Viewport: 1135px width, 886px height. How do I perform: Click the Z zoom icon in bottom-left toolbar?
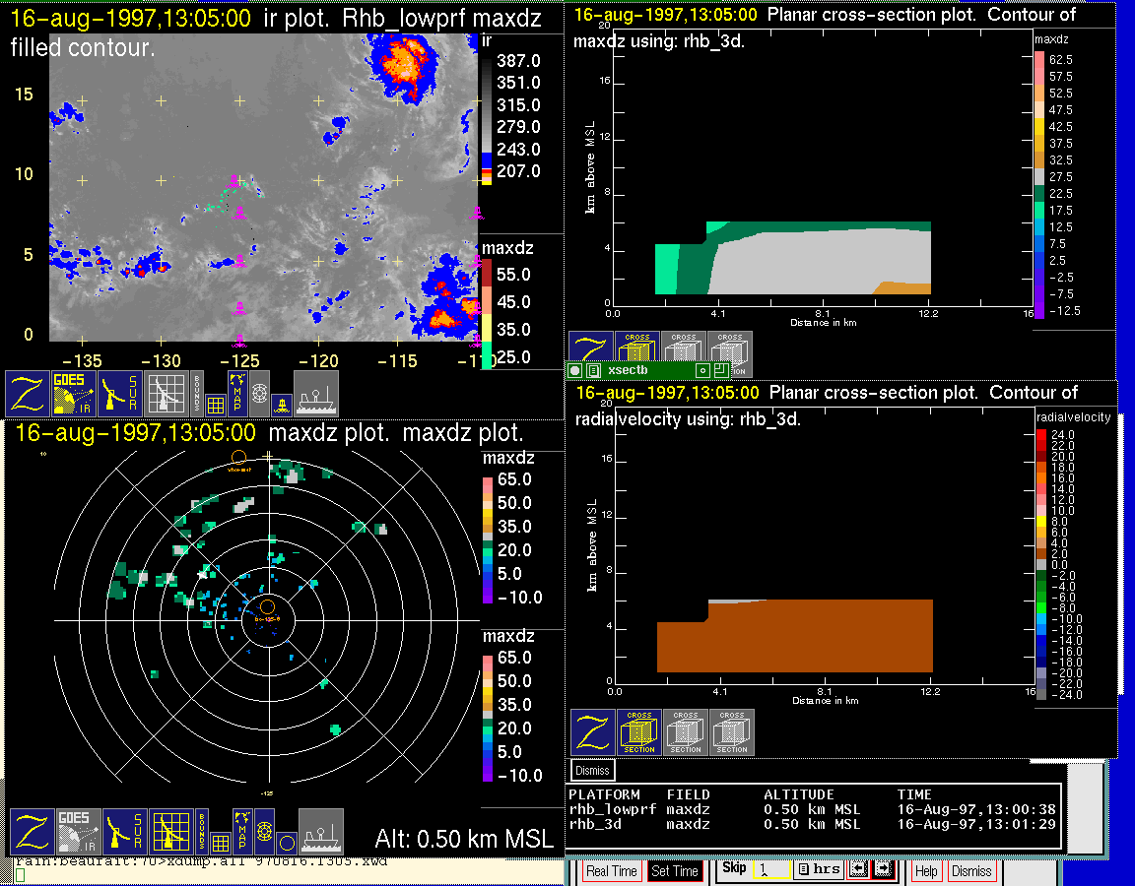tap(31, 832)
